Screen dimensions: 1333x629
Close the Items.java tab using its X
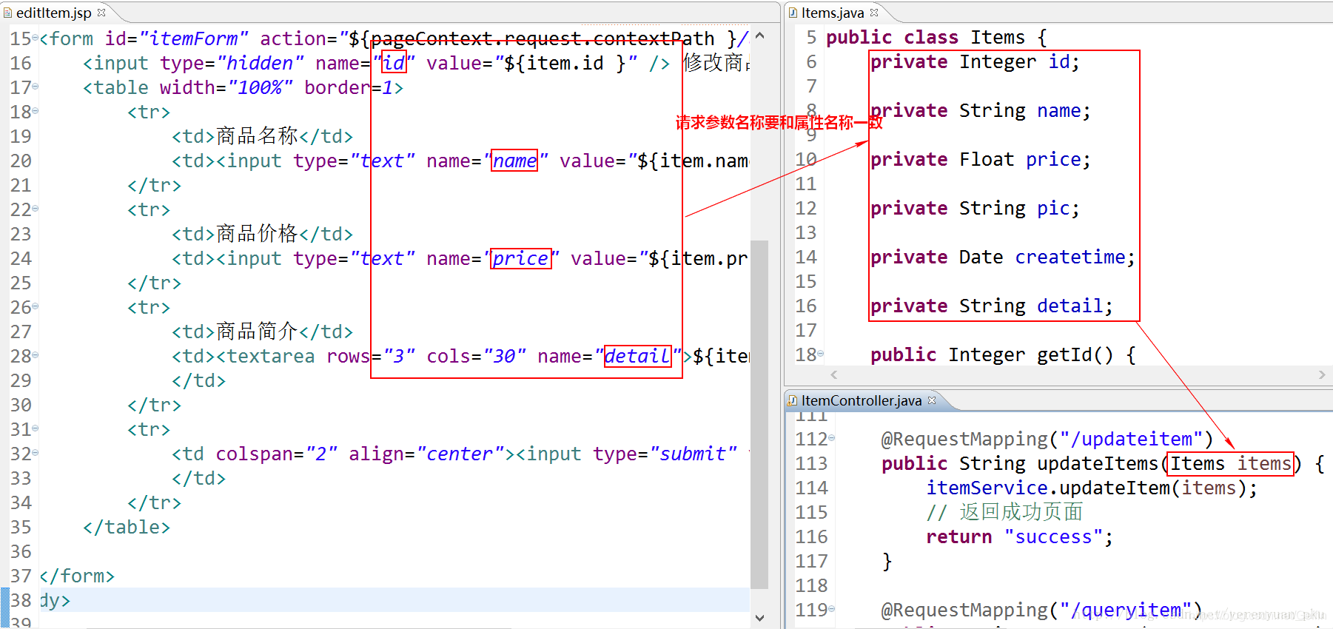pos(874,13)
